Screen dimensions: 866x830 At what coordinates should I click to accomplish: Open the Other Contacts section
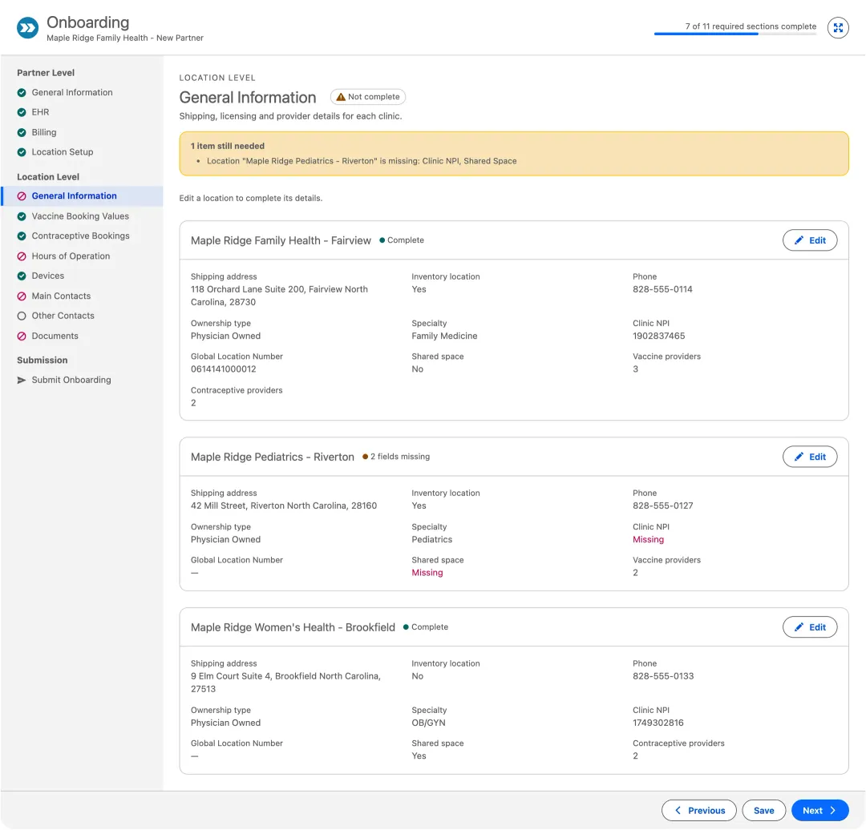(x=82, y=316)
